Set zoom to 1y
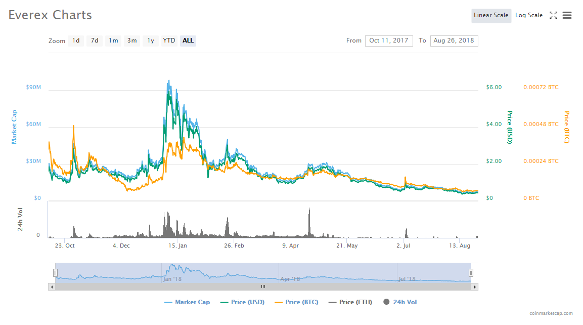Screen dimensions: 583x325 pos(151,40)
